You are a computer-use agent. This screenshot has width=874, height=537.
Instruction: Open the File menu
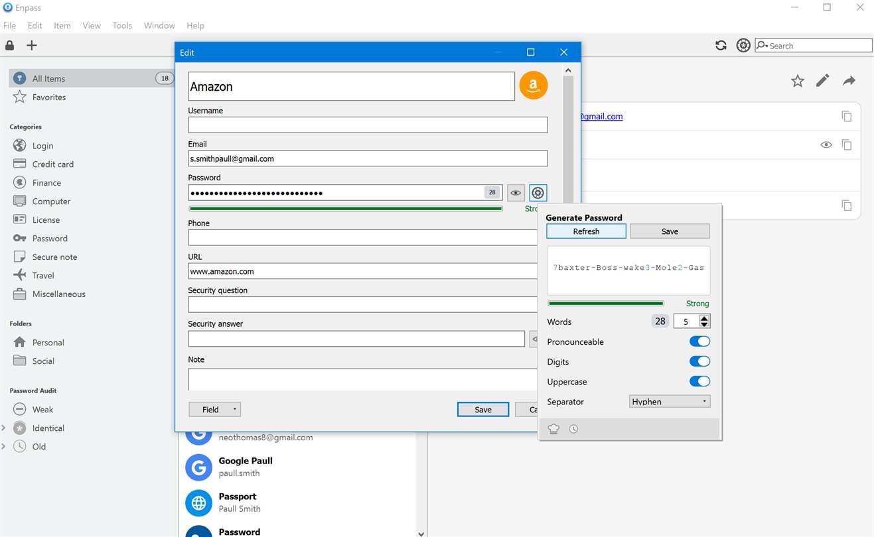(10, 26)
